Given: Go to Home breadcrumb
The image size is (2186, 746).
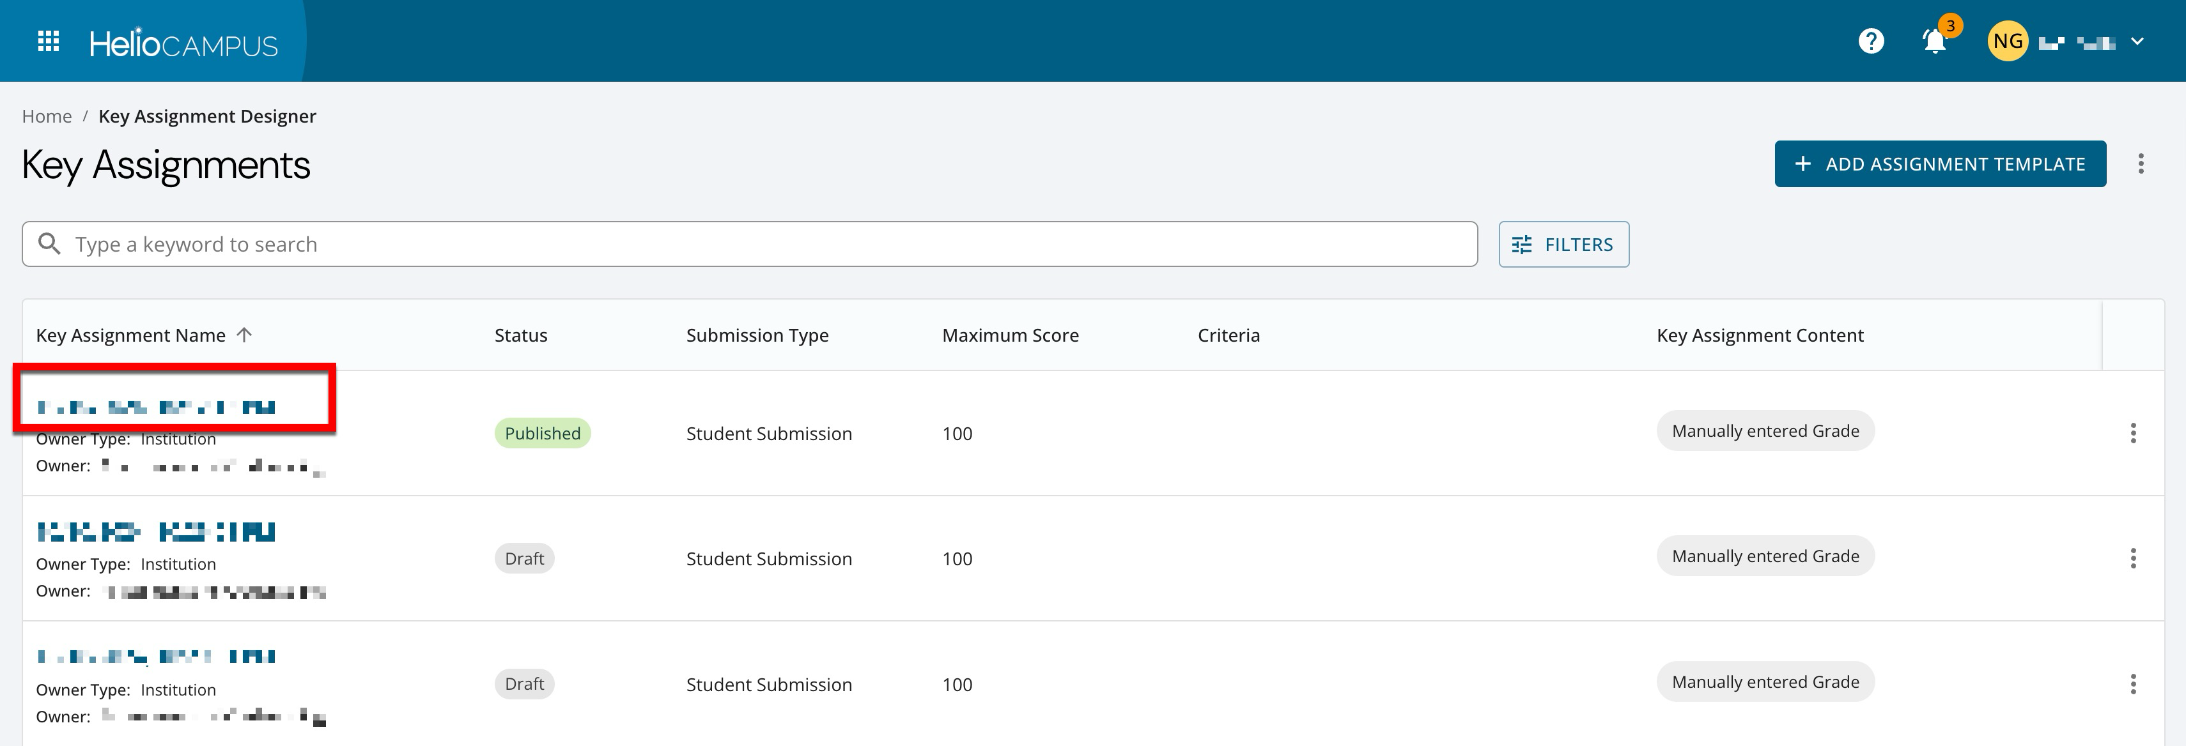Looking at the screenshot, I should 47,116.
